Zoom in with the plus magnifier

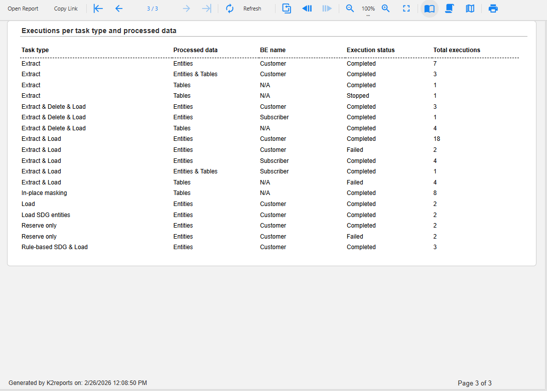coord(386,9)
